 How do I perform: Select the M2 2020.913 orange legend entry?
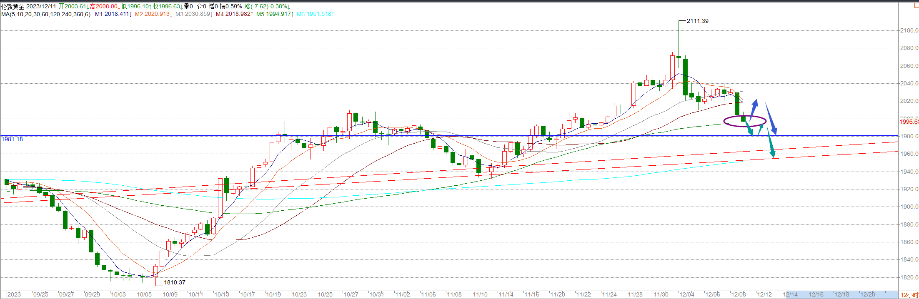click(x=153, y=14)
